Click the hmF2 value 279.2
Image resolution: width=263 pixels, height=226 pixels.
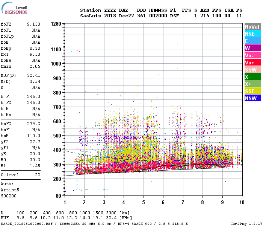click(x=33, y=124)
